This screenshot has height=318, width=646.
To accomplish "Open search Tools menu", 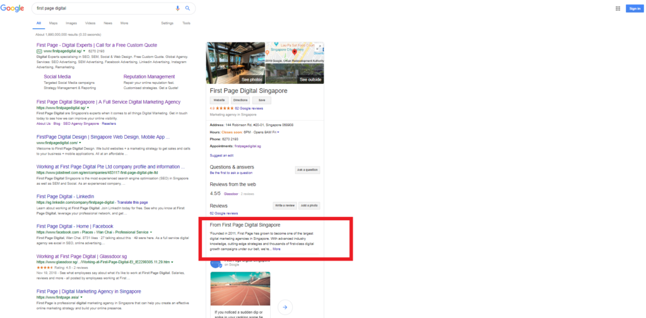I will (x=186, y=23).
